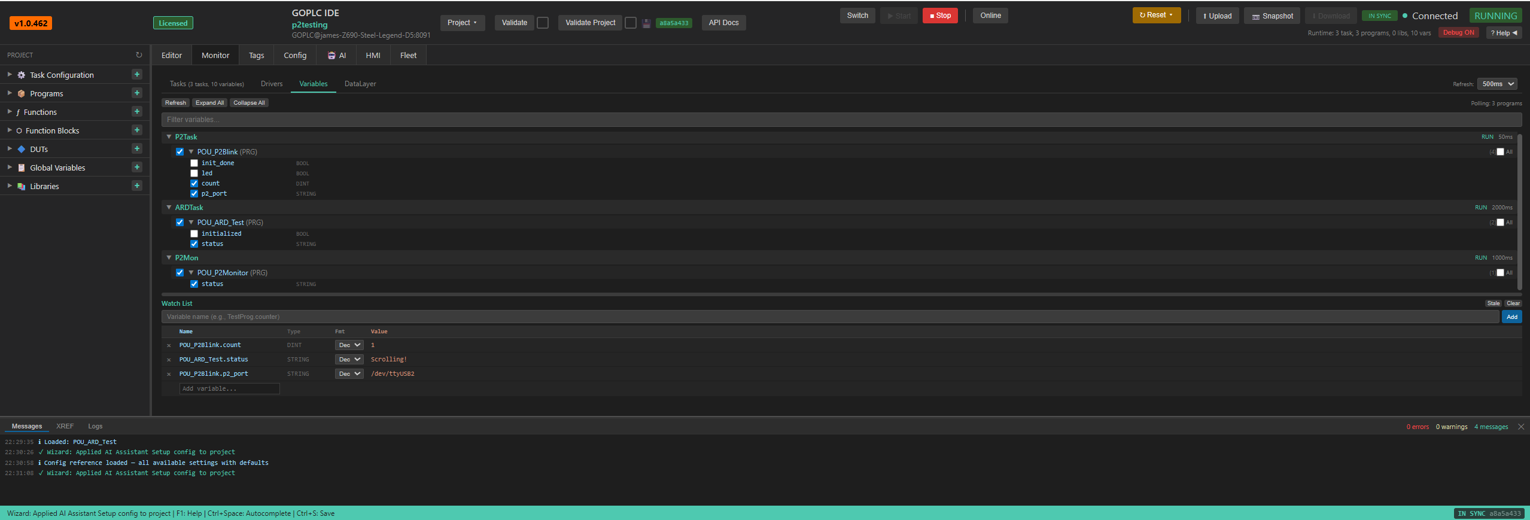Add a new item to Task Configuration
1530x520 pixels.
(137, 75)
